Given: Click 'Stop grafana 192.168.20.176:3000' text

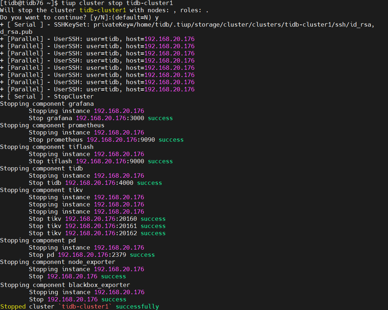Looking at the screenshot, I should [x=86, y=118].
